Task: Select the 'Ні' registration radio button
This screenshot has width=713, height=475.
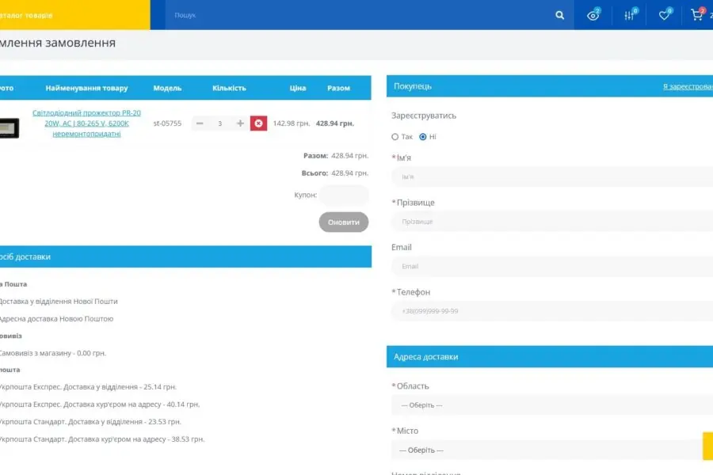Action: click(x=423, y=137)
